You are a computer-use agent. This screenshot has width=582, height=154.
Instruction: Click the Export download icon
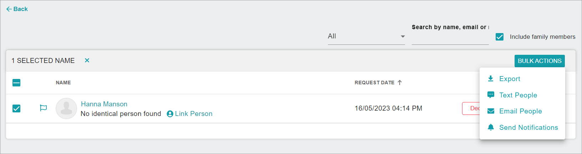coord(491,79)
